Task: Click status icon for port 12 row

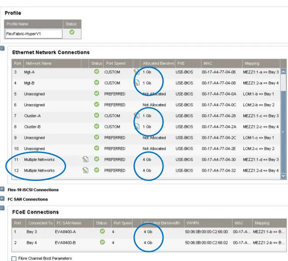Action: (96, 170)
